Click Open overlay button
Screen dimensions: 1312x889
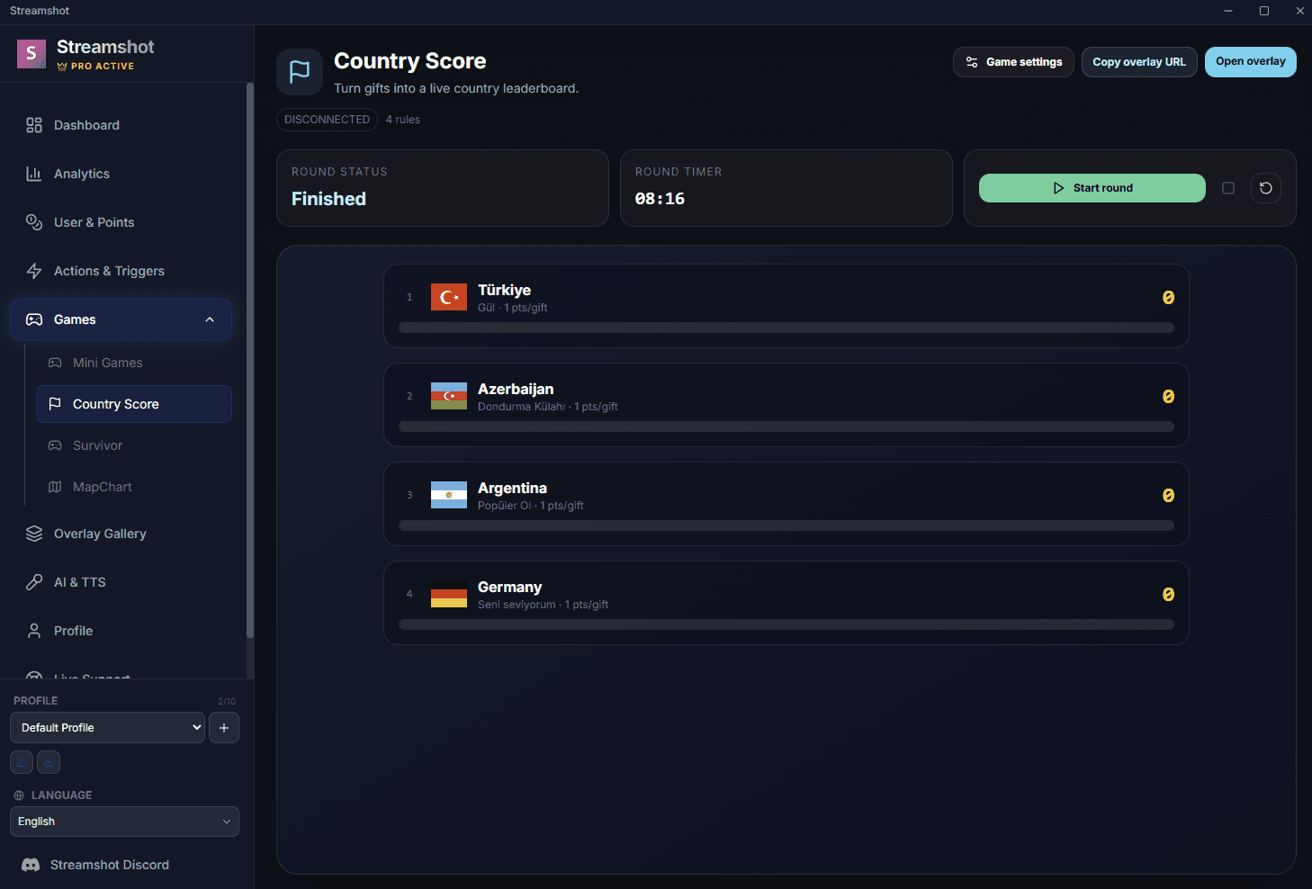click(1251, 62)
